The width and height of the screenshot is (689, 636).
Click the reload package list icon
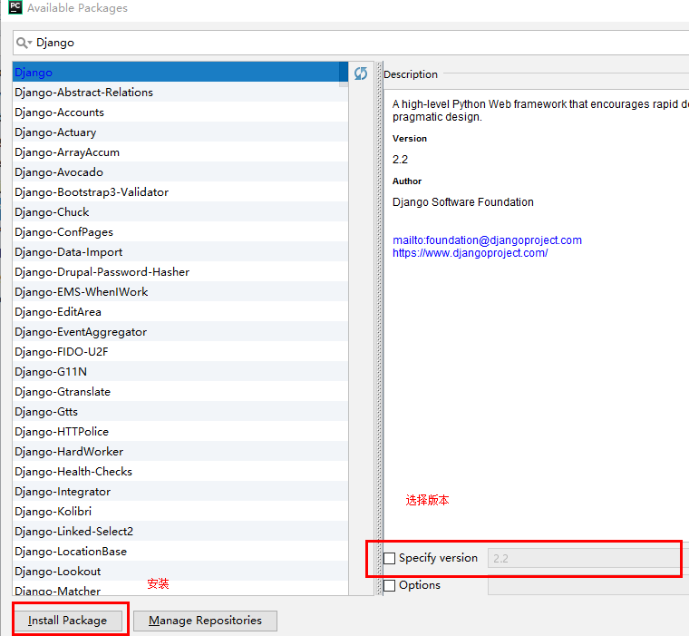point(361,73)
